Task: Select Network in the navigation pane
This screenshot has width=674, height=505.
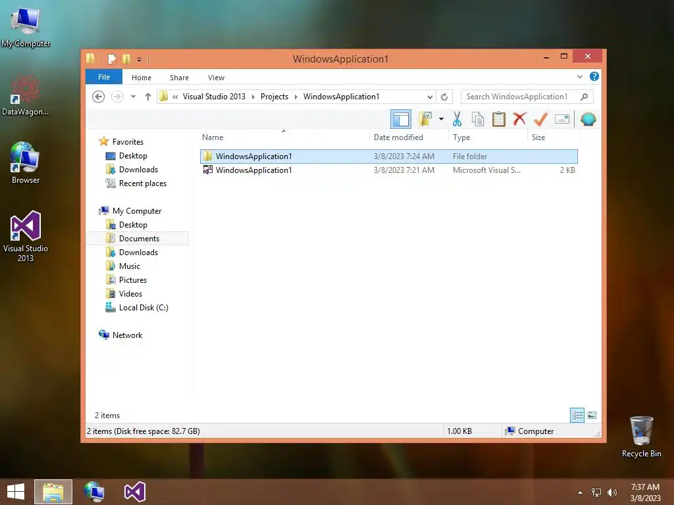Action: pyautogui.click(x=127, y=335)
